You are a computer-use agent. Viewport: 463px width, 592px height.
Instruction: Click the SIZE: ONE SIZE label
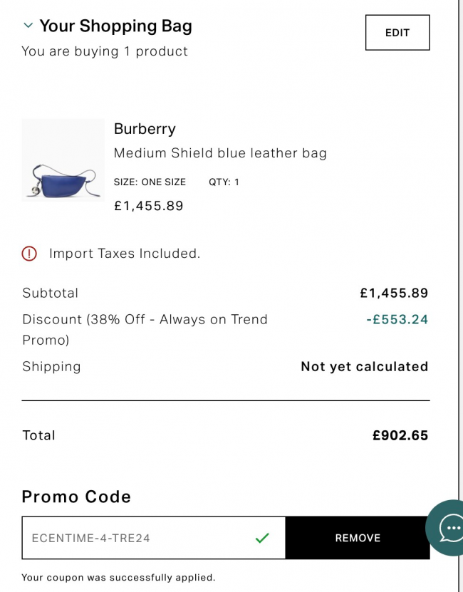click(150, 182)
